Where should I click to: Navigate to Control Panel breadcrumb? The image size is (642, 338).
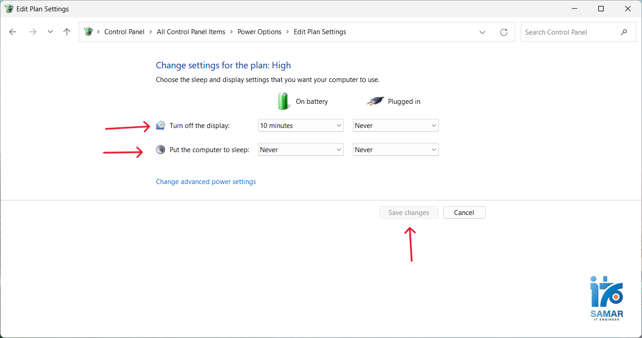click(x=124, y=32)
